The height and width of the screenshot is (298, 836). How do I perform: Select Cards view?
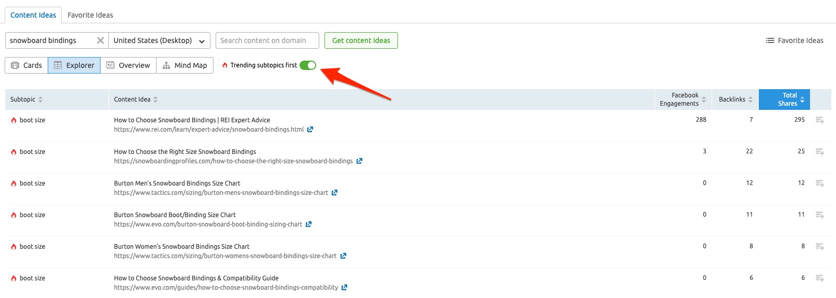pyautogui.click(x=26, y=65)
